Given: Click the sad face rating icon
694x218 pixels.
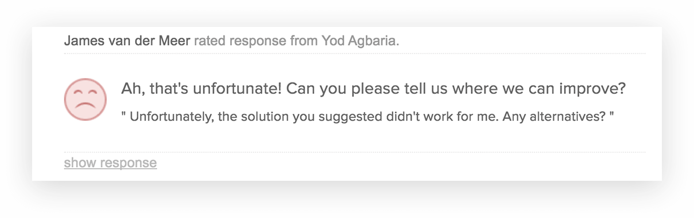Looking at the screenshot, I should tap(85, 100).
